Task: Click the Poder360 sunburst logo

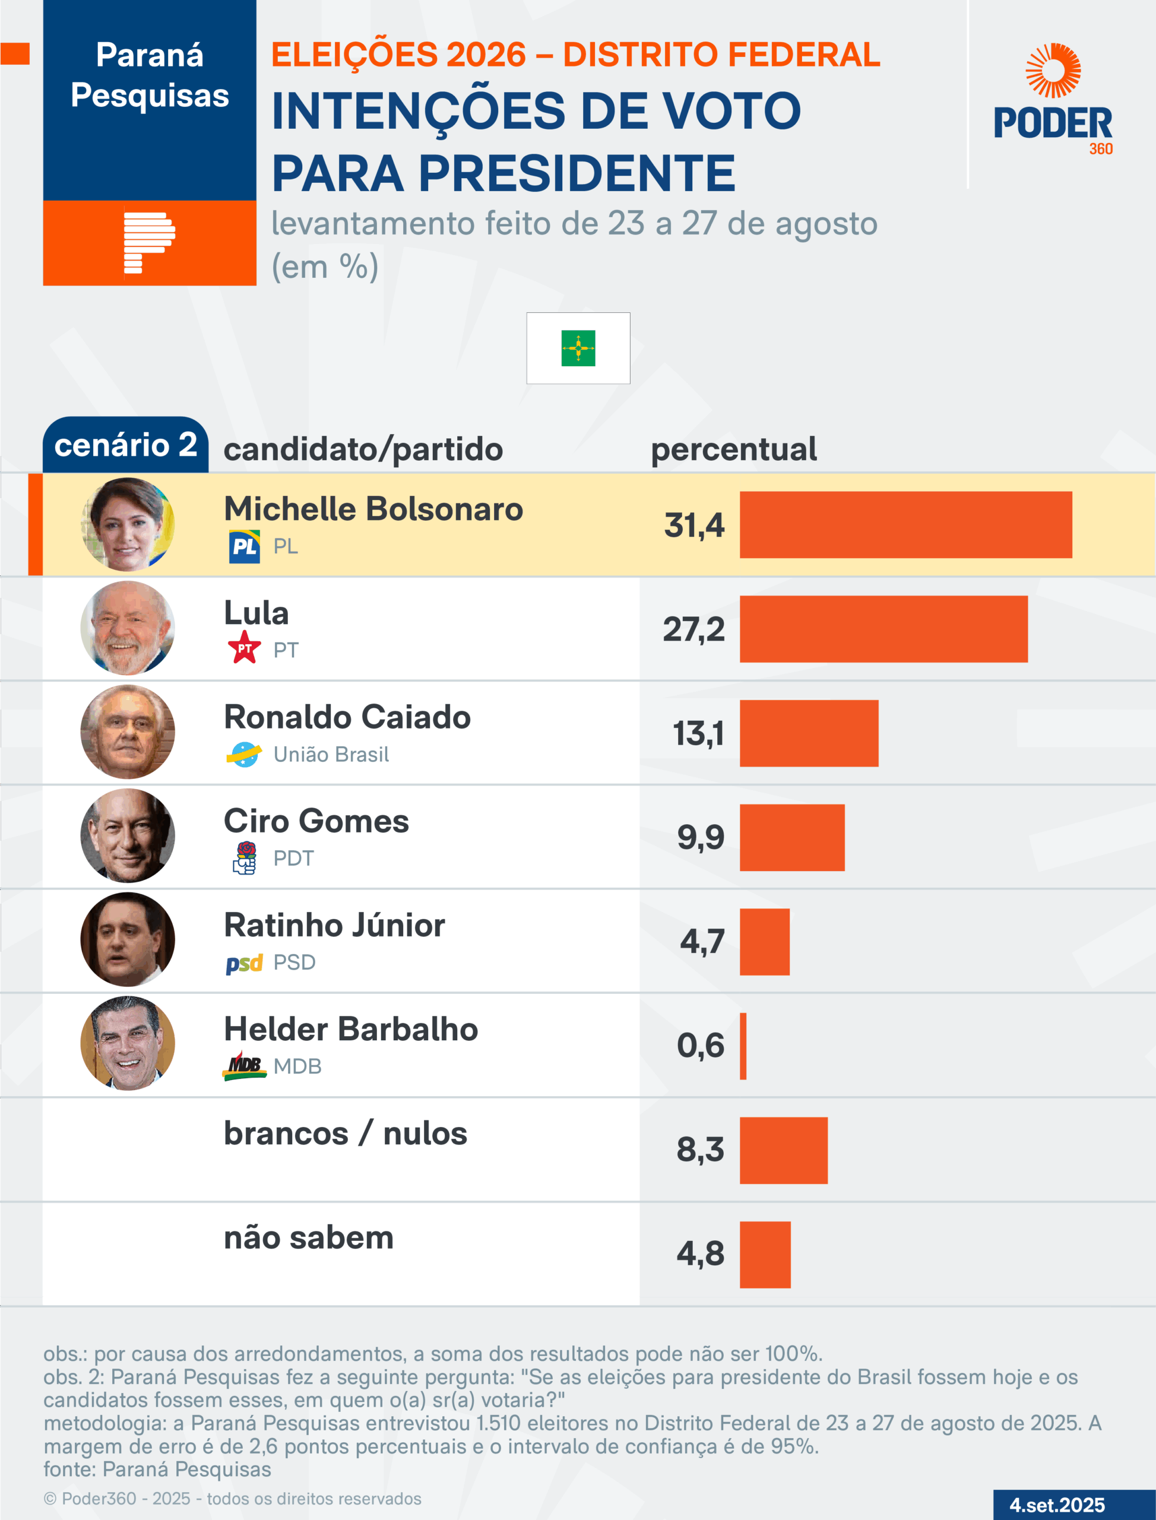Action: click(1053, 71)
